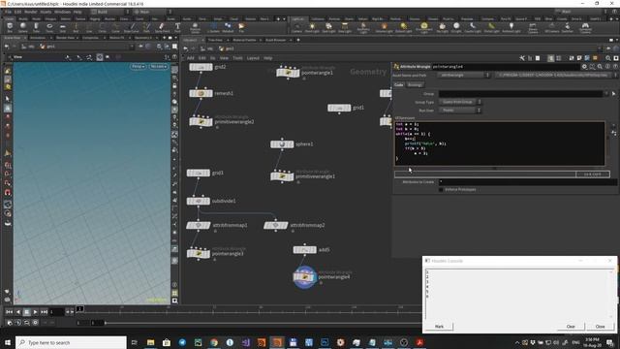Viewport: 620px width, 349px height.
Task: Add a GI Light from shelf
Action: click(456, 27)
